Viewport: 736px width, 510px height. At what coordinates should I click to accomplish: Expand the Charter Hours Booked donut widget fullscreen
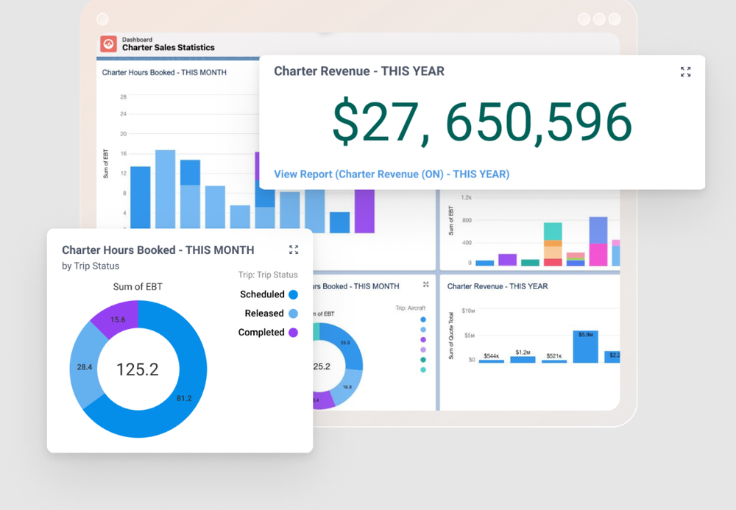(294, 250)
